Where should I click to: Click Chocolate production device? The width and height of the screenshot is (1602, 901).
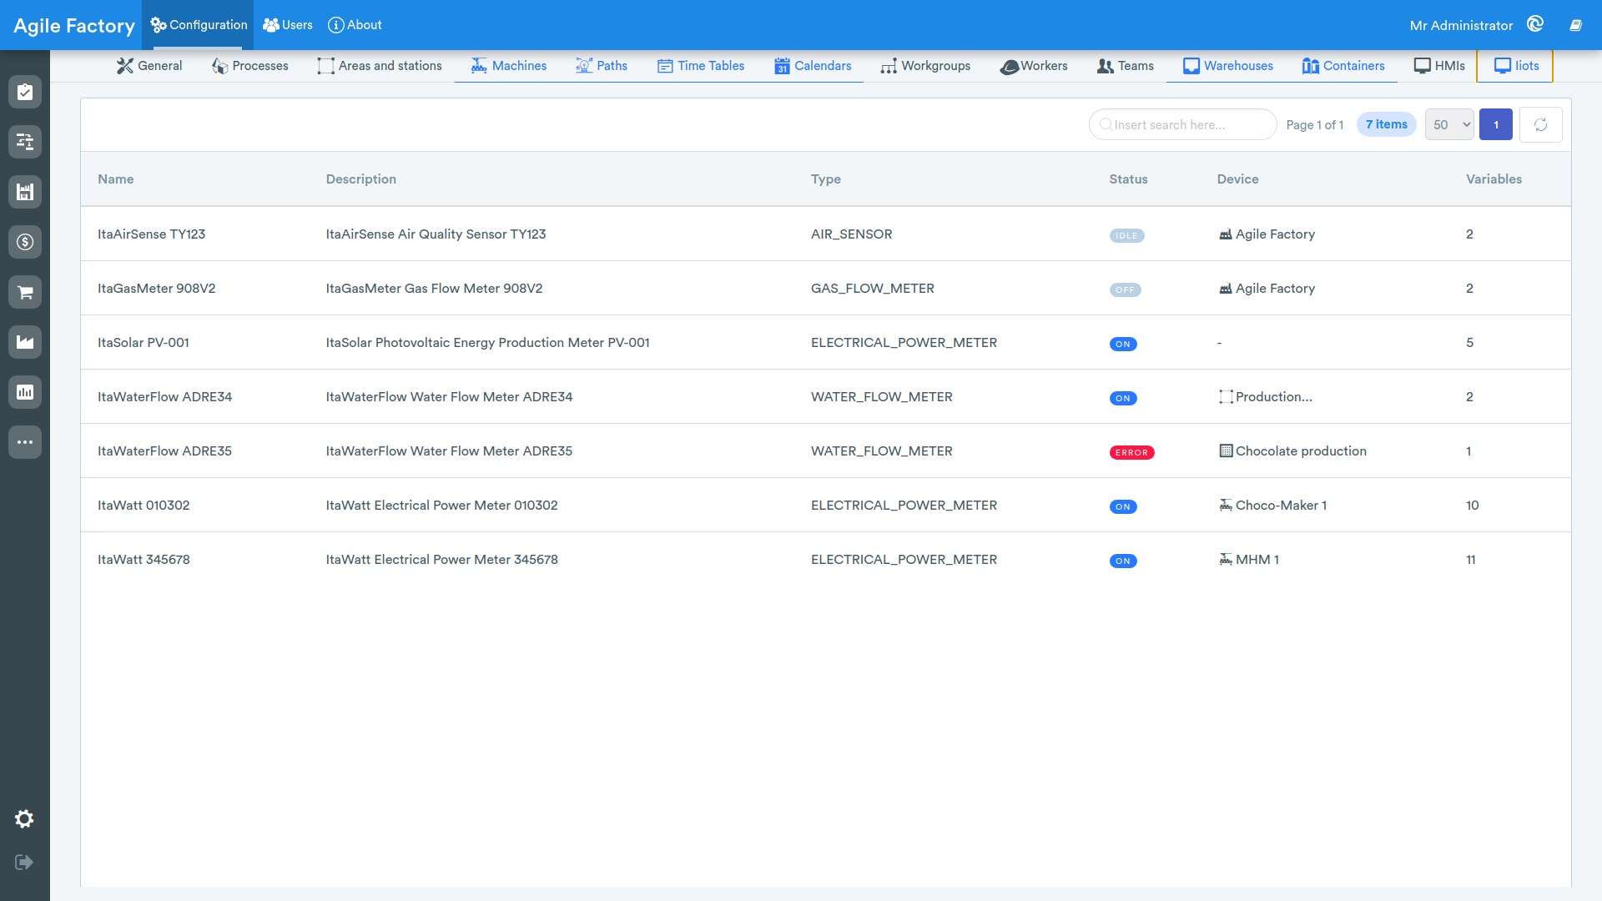tap(1292, 451)
